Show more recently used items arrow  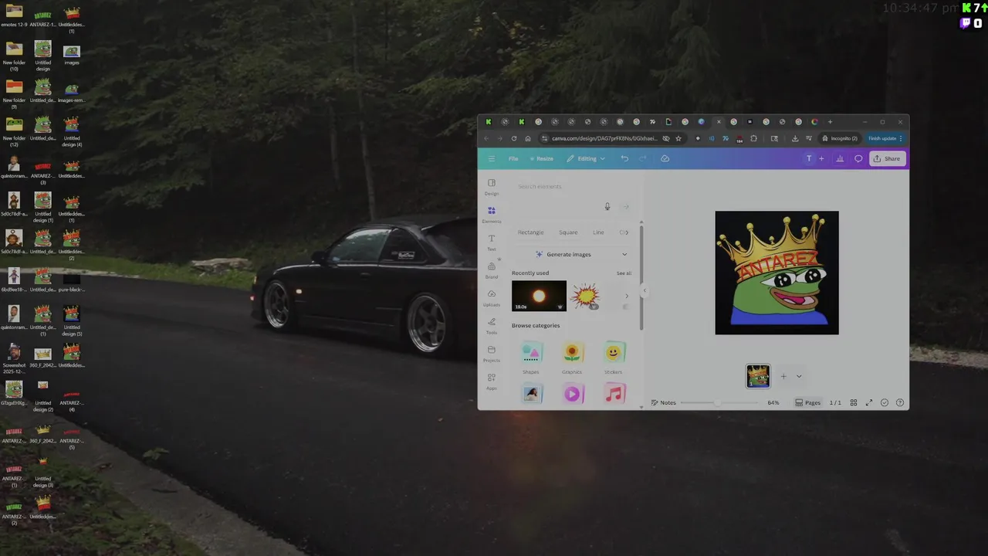pyautogui.click(x=626, y=296)
